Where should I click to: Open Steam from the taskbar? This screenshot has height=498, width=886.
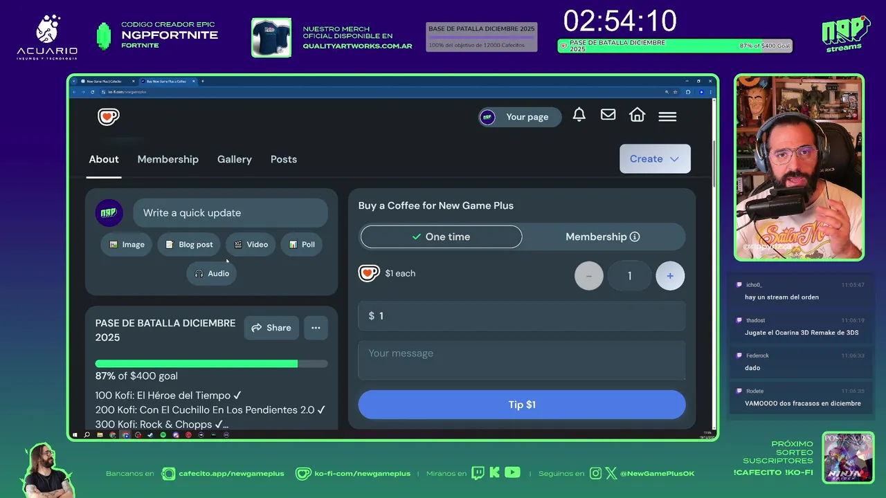pos(150,435)
